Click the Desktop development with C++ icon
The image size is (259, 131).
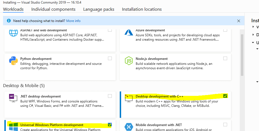coord(129,98)
